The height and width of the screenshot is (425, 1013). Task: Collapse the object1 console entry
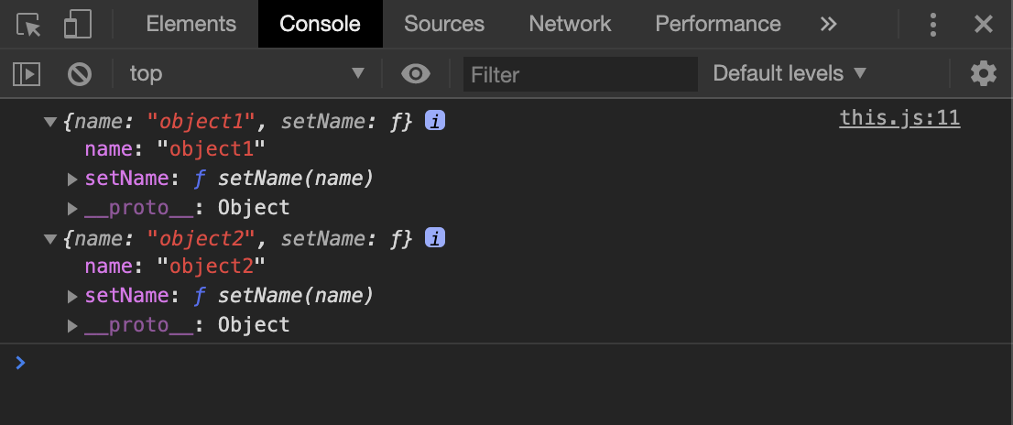(x=50, y=122)
